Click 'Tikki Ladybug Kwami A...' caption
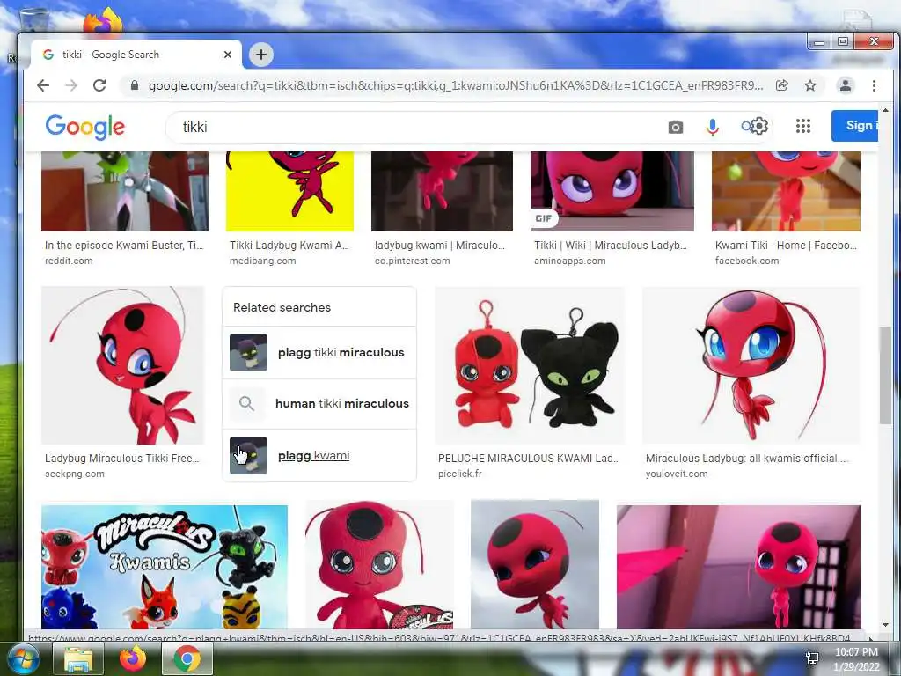This screenshot has height=676, width=901. [289, 246]
